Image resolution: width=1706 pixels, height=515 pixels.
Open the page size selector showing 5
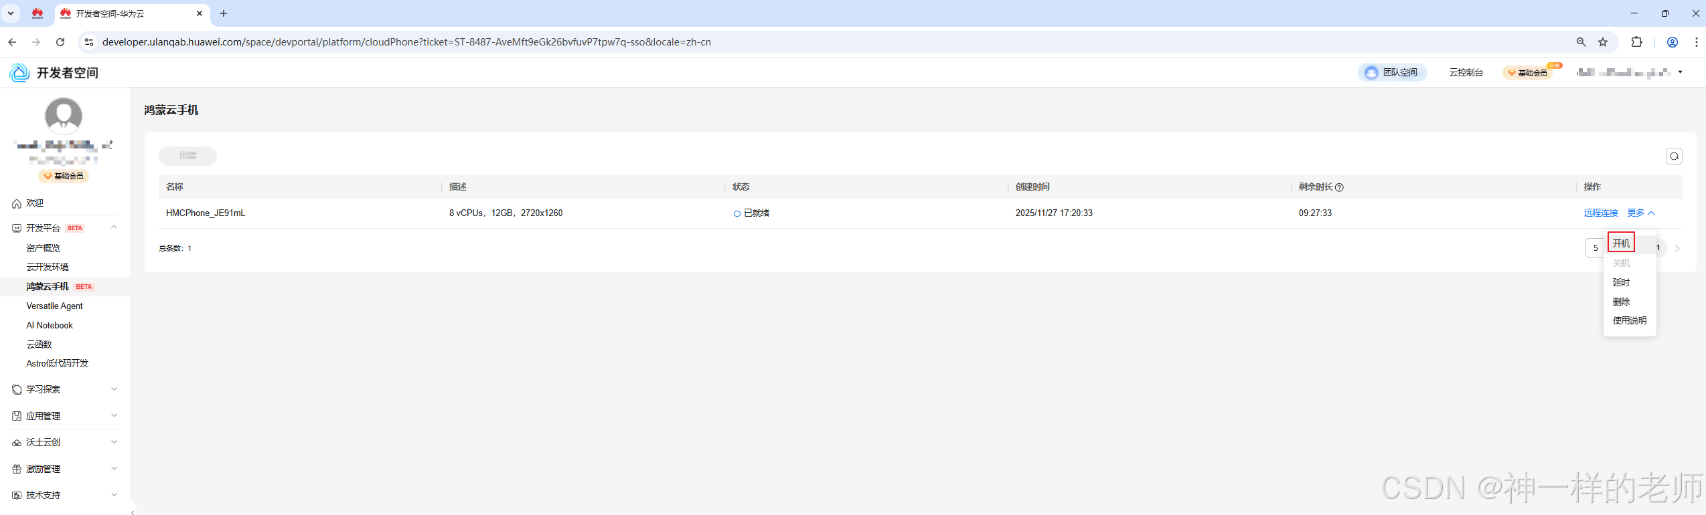coord(1595,248)
